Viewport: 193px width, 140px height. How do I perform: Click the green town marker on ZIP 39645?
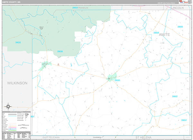112,77
